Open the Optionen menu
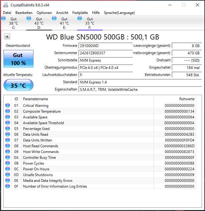The width and height of the screenshot is (205, 211). pyautogui.click(x=44, y=13)
